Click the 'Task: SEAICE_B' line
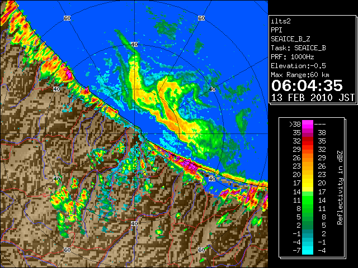 (x=298, y=48)
